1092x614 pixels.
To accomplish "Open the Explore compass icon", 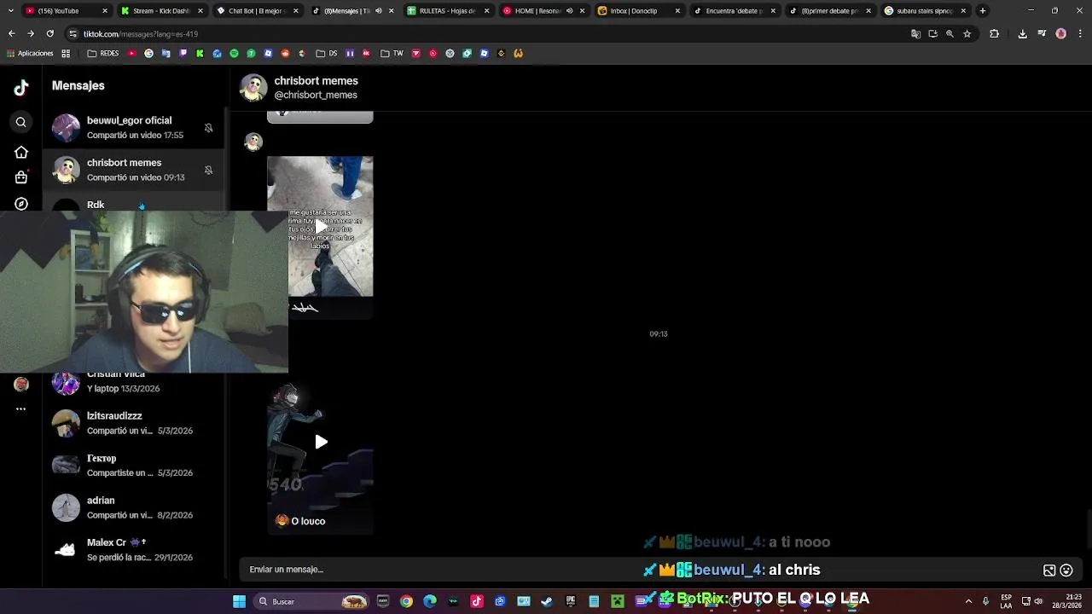I will point(21,204).
